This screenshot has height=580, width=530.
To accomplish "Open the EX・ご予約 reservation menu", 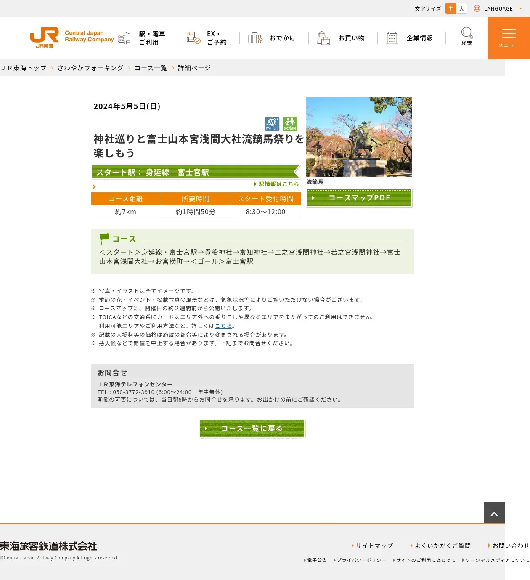I will point(207,38).
